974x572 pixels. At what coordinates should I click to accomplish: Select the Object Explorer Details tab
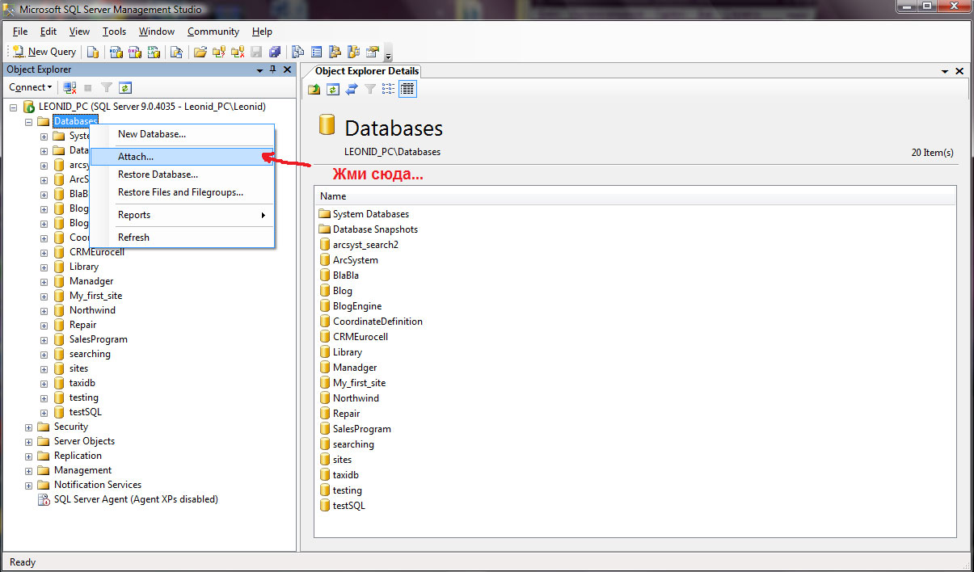pos(366,71)
